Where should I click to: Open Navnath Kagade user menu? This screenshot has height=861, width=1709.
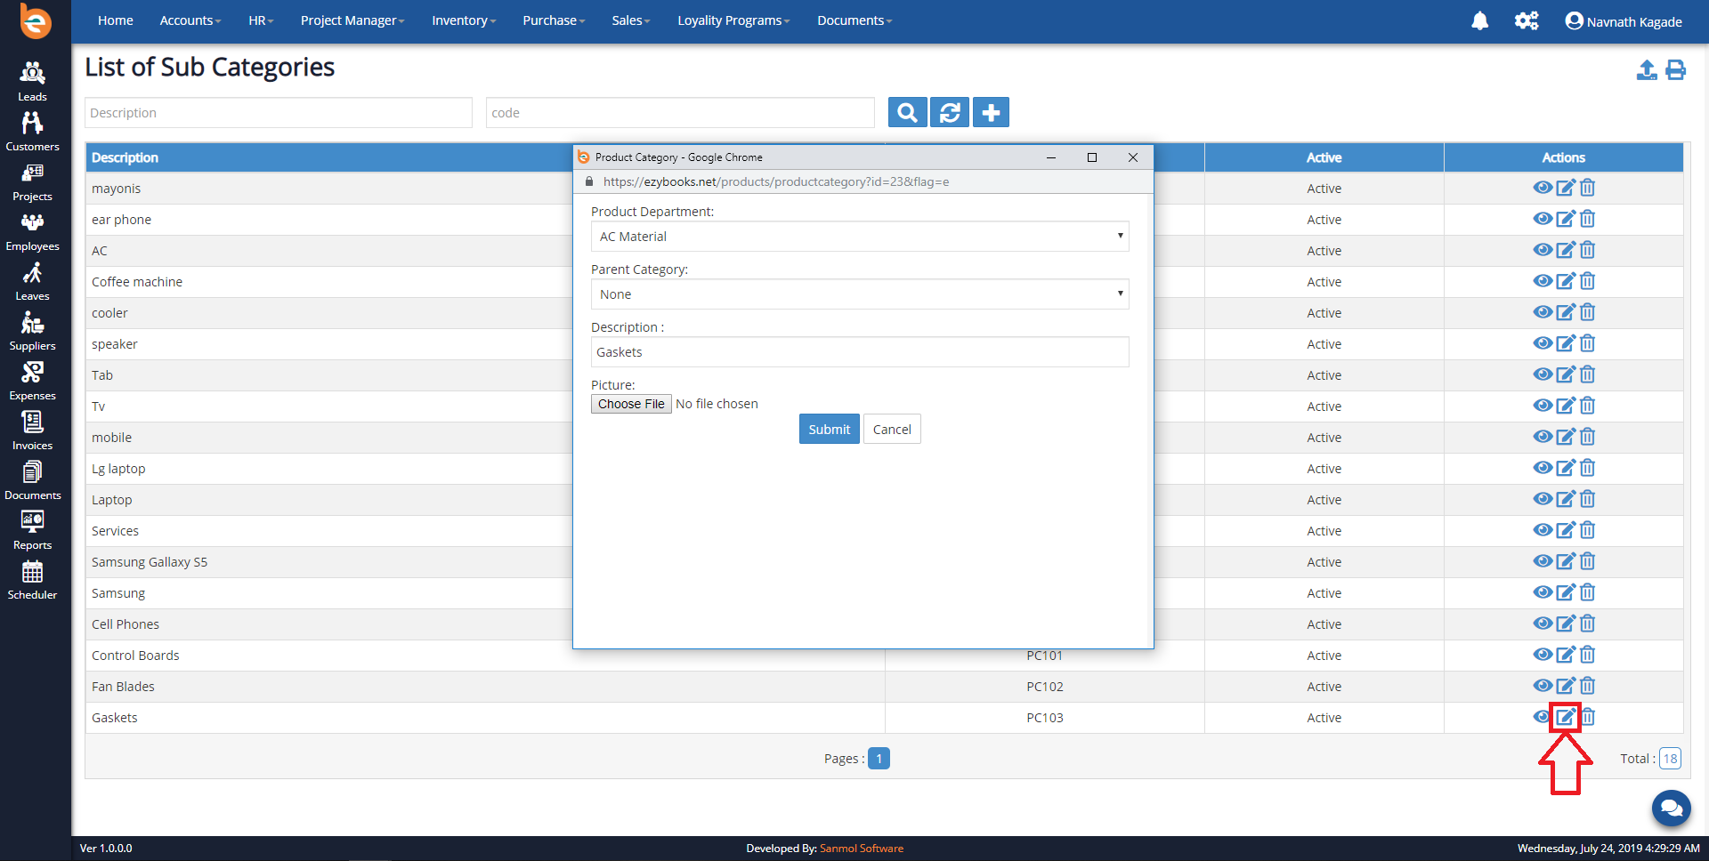pos(1624,21)
